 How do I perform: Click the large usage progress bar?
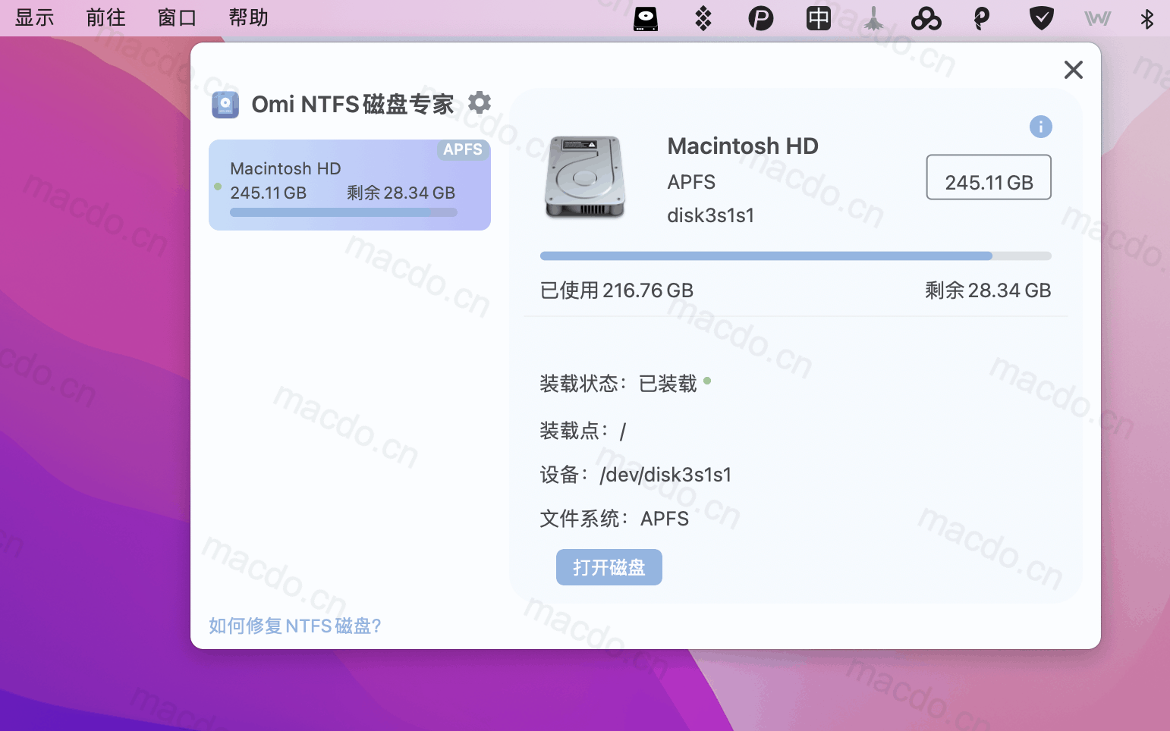pyautogui.click(x=796, y=256)
